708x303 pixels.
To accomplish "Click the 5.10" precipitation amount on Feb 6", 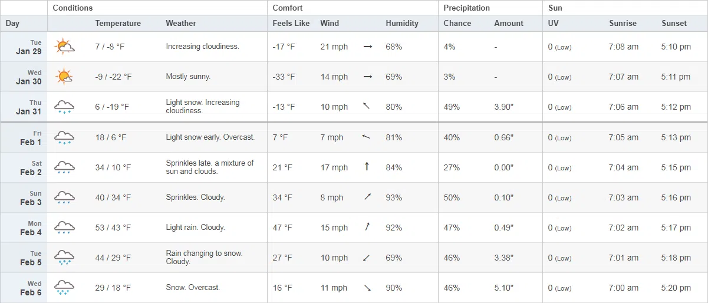I will (503, 288).
